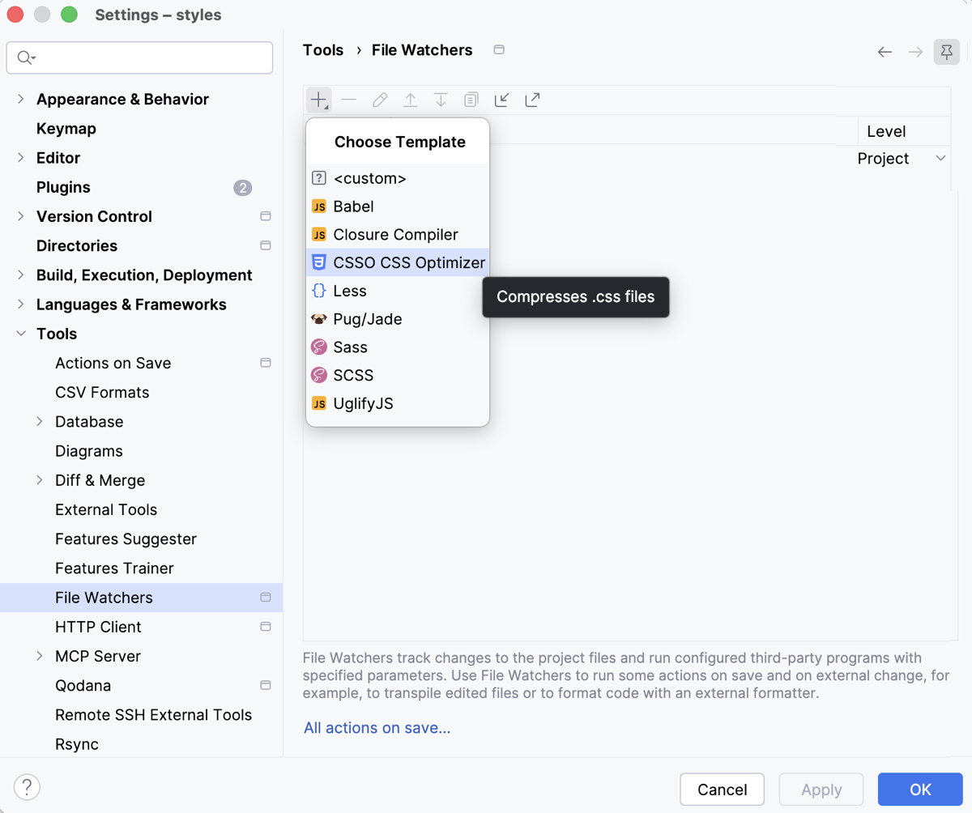This screenshot has width=972, height=813.
Task: Expand Build, Execution, Deployment section
Action: point(21,275)
